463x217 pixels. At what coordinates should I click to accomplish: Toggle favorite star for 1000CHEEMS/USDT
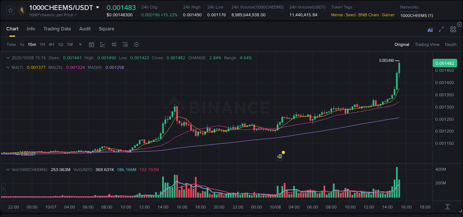10,10
